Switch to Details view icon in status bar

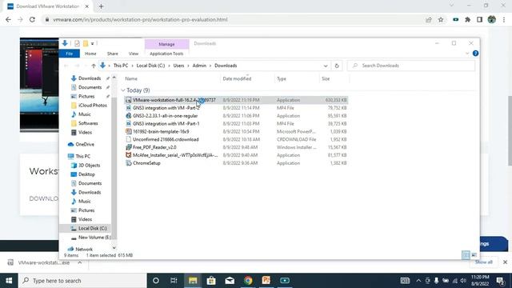tap(466, 255)
